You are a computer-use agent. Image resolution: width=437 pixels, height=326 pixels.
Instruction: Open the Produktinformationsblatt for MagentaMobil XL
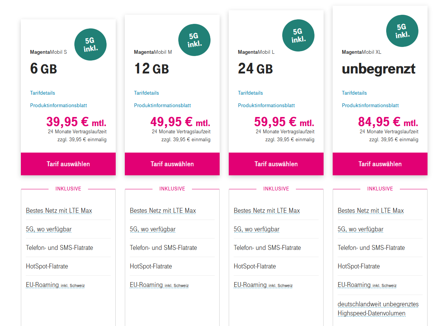pyautogui.click(x=370, y=105)
